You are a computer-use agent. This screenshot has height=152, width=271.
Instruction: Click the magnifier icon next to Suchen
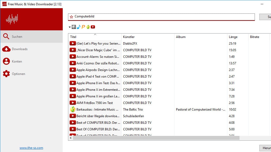pos(6,36)
